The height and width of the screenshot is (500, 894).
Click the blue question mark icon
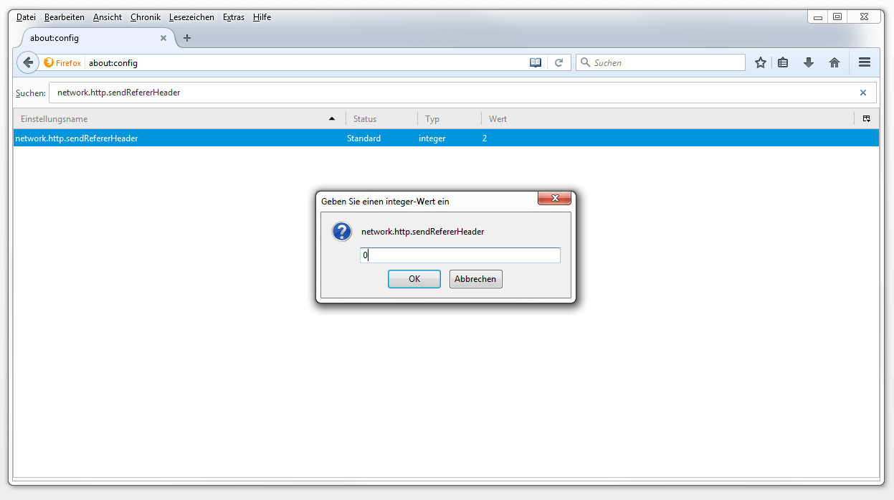pos(342,232)
